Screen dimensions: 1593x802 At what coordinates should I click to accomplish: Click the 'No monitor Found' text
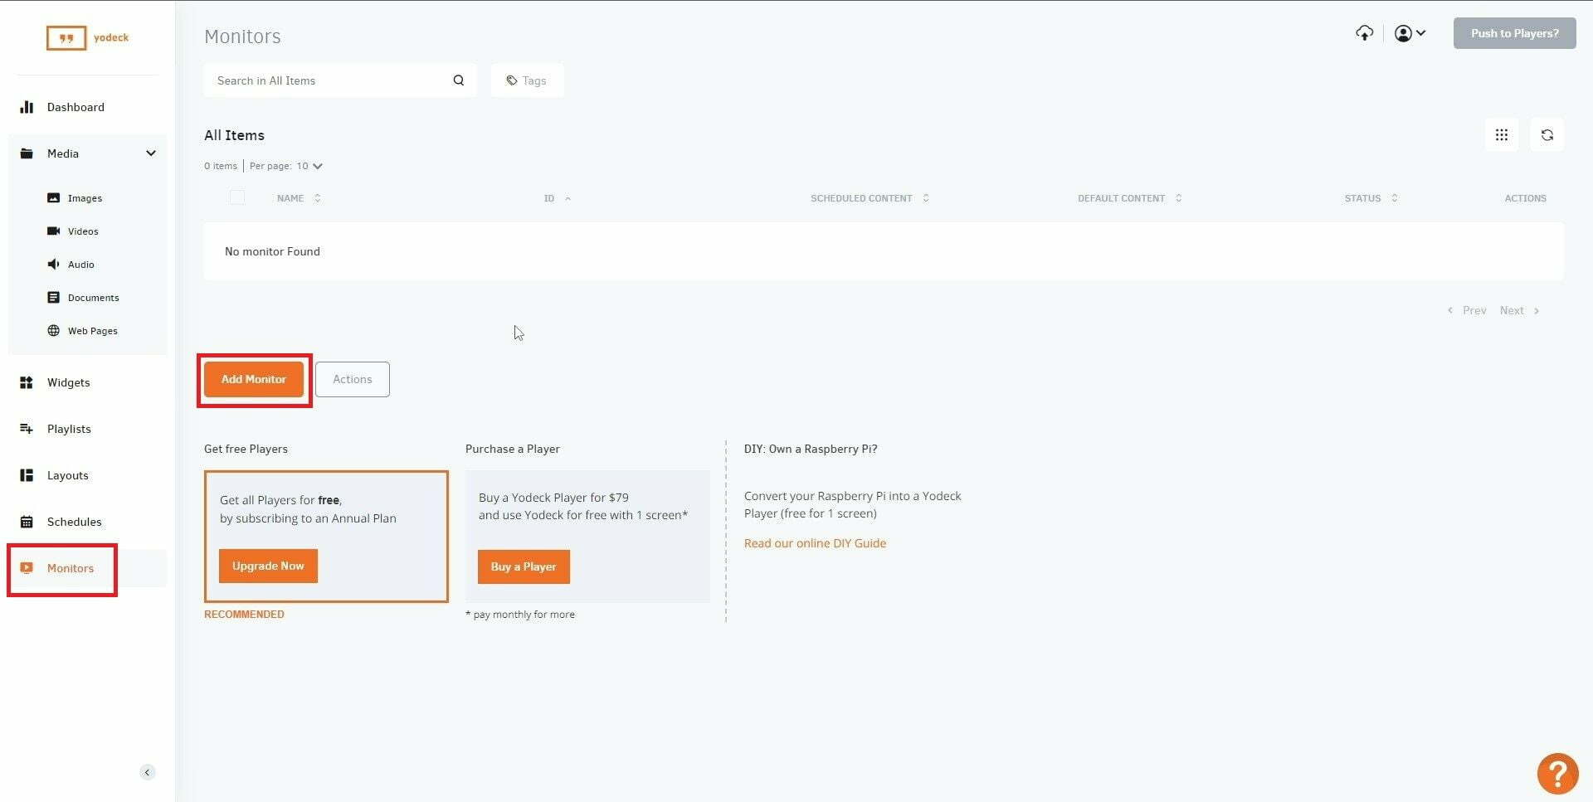point(272,251)
